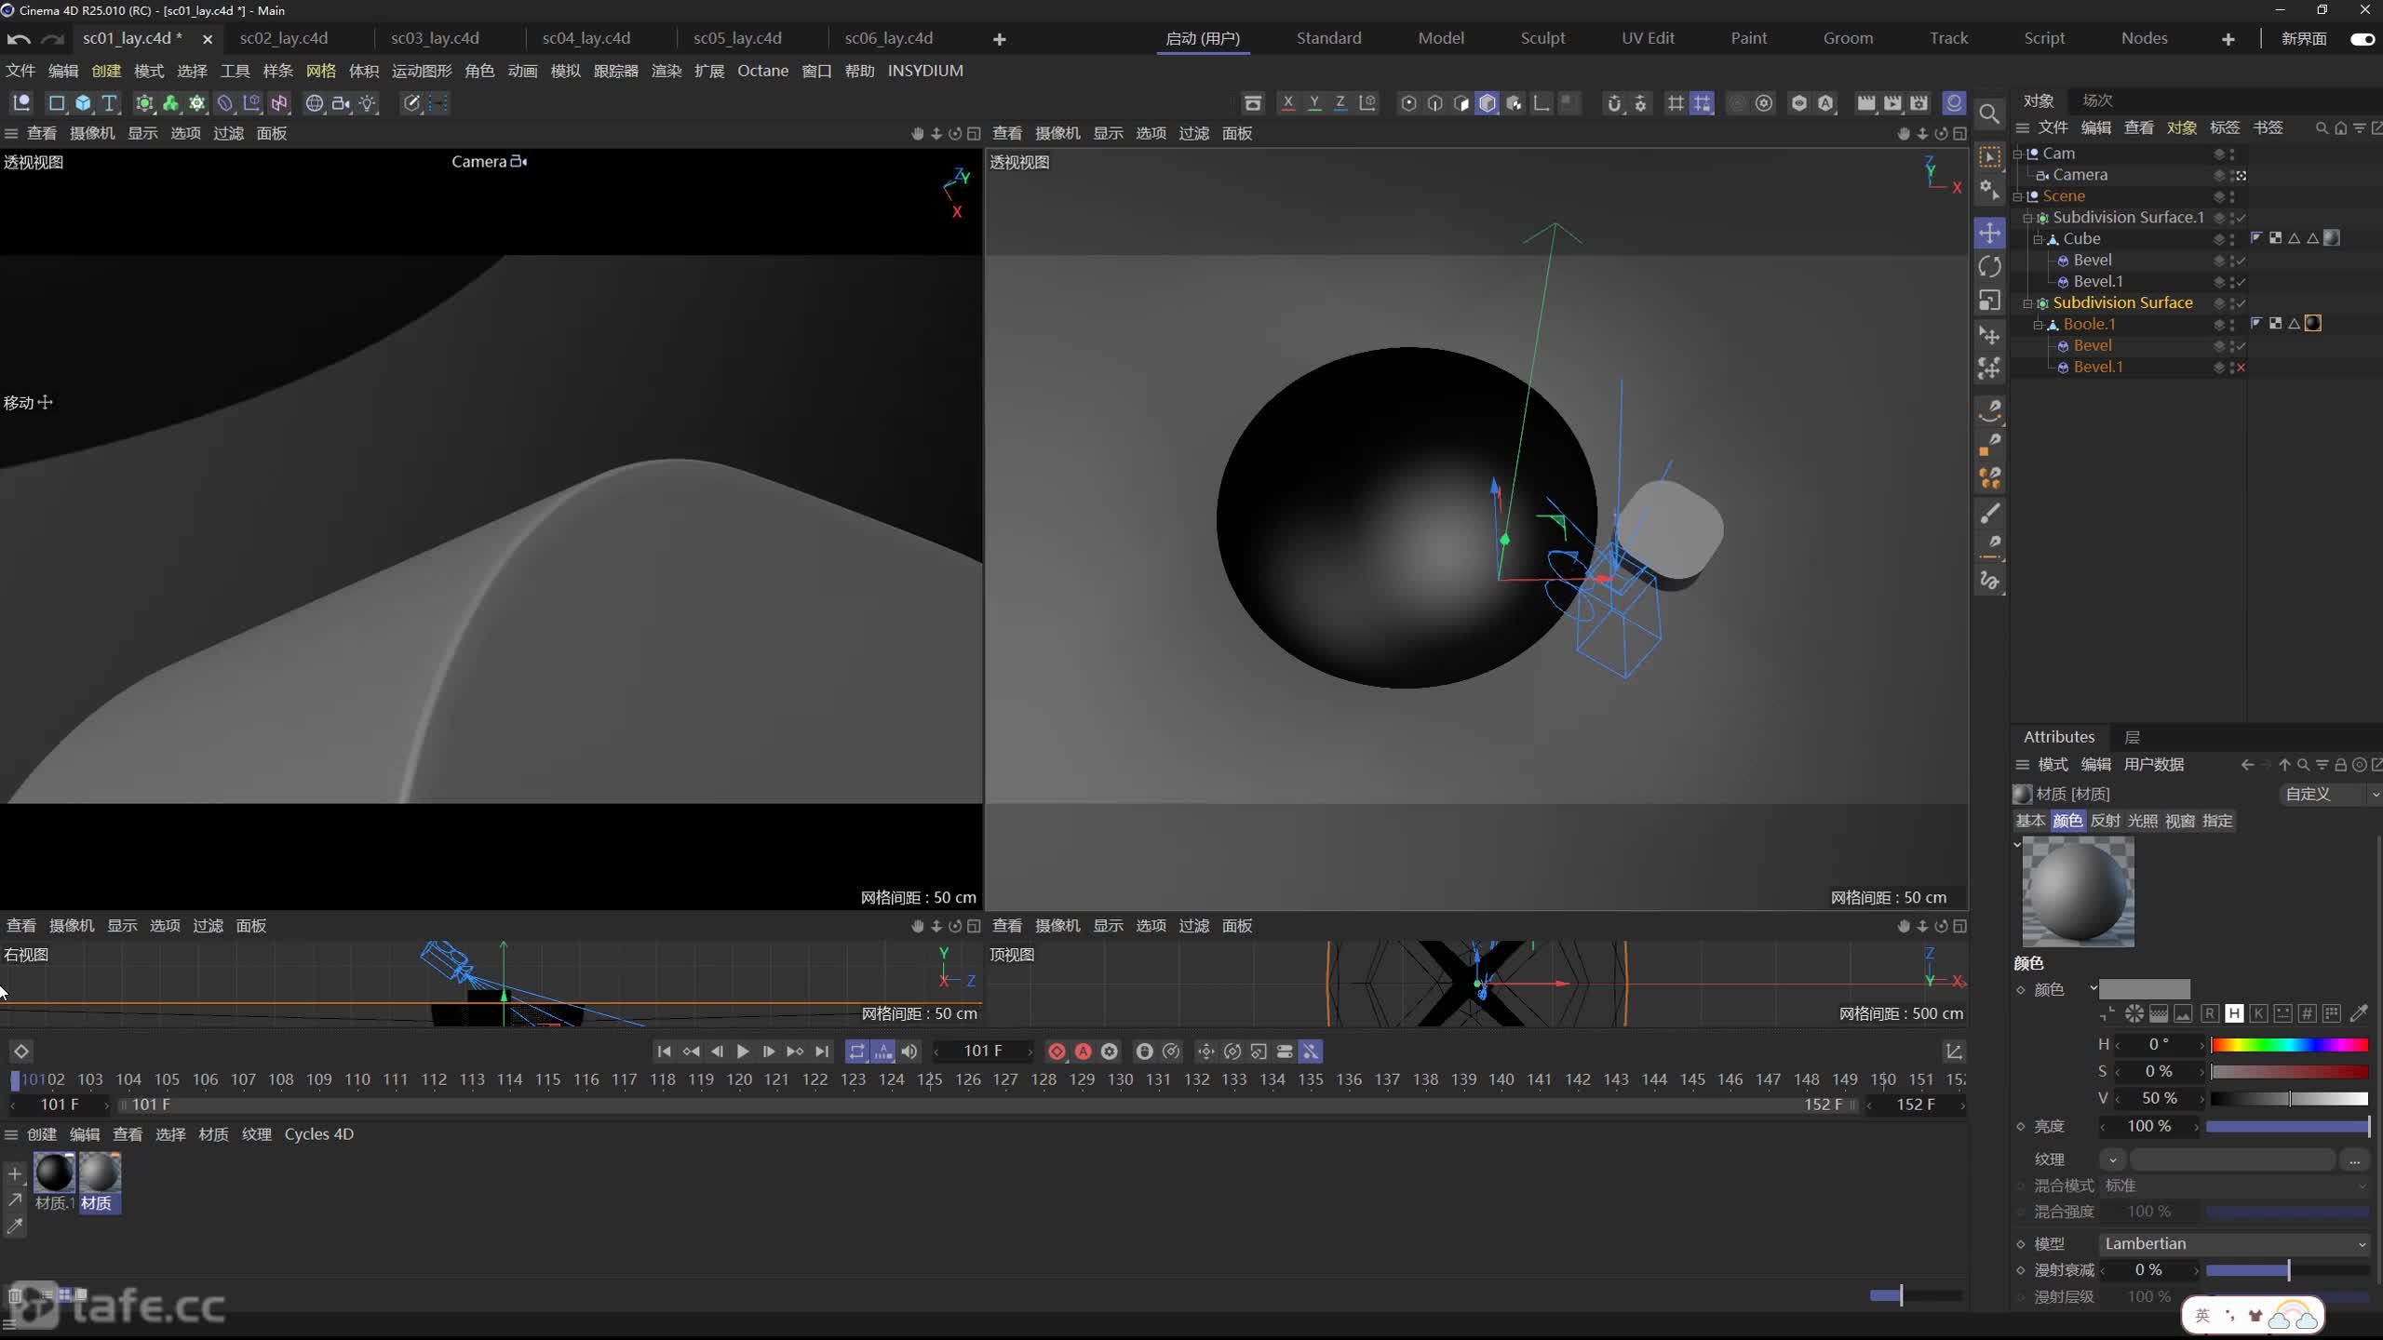This screenshot has height=1340, width=2383.
Task: Click the 亮度 brightness slider
Action: [2288, 1127]
